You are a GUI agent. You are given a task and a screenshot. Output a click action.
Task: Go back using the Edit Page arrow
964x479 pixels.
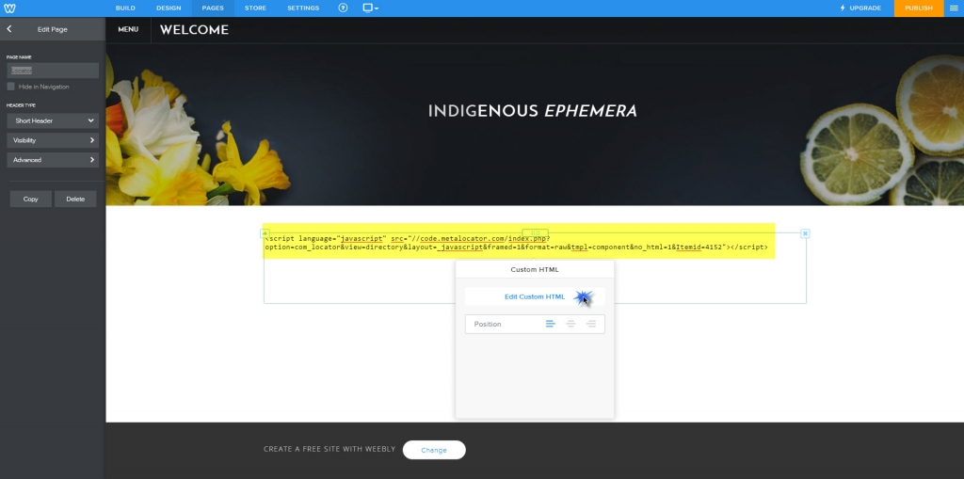click(x=9, y=29)
